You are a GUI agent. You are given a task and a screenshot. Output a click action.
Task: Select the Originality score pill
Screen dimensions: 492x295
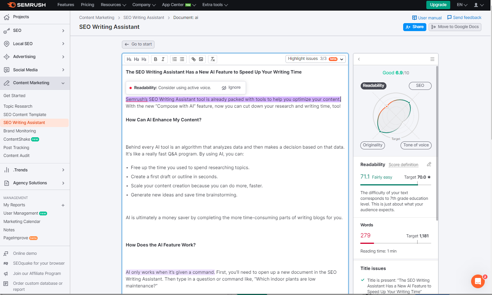[x=372, y=145]
